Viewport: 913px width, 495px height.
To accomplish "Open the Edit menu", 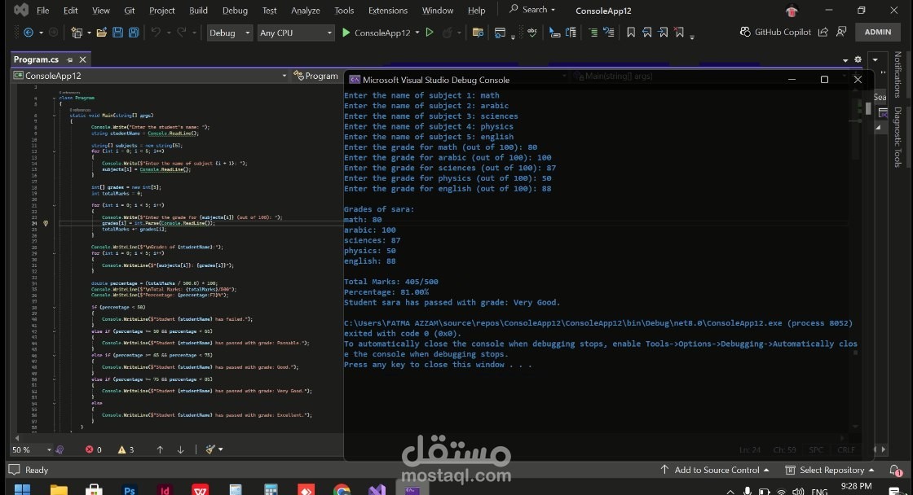I will [70, 11].
